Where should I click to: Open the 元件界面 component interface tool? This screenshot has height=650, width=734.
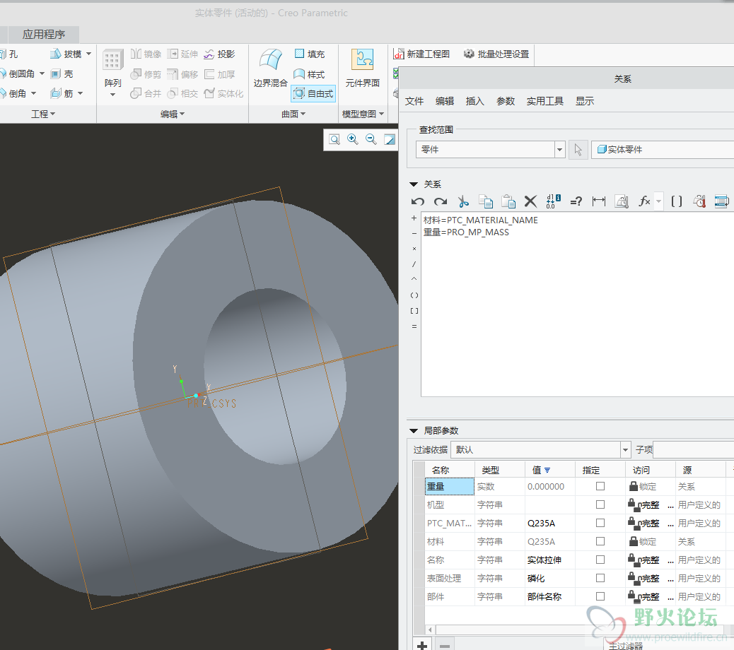tap(362, 69)
